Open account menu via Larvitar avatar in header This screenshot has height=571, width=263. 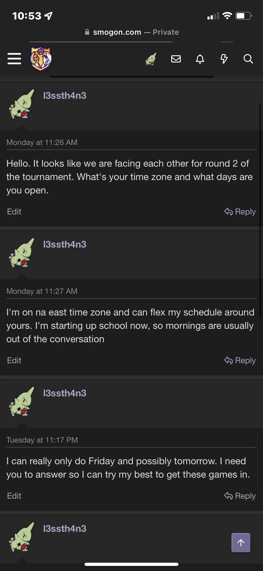[151, 59]
